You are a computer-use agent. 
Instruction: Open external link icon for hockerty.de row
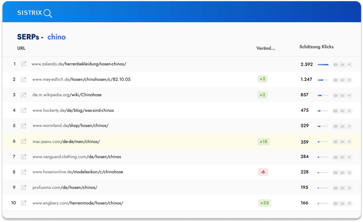click(23, 111)
